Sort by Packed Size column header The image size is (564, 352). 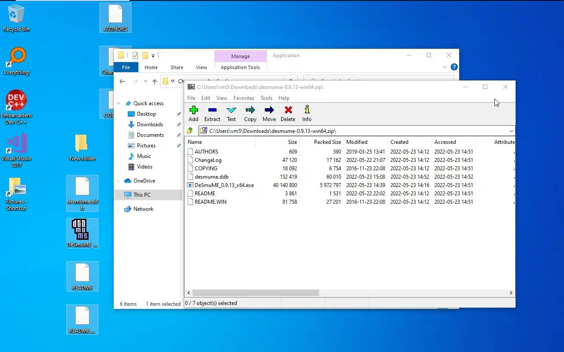322,142
